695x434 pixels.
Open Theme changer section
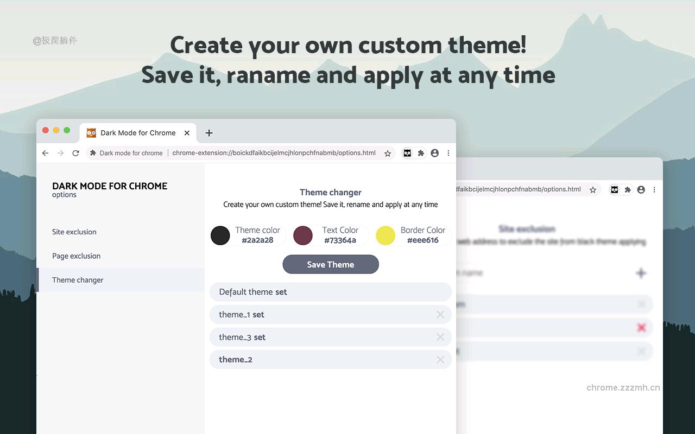(121, 280)
